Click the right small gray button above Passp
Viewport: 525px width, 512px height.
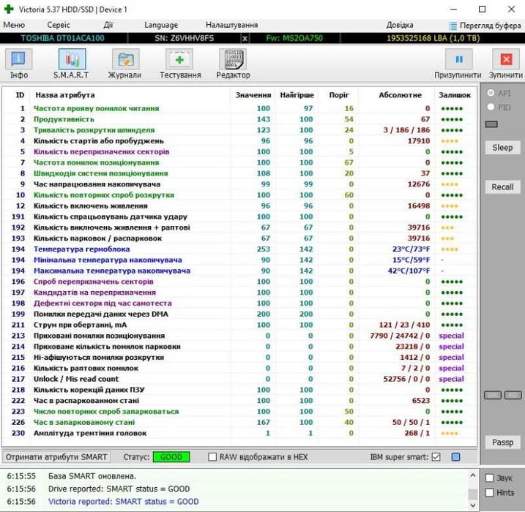click(x=513, y=395)
